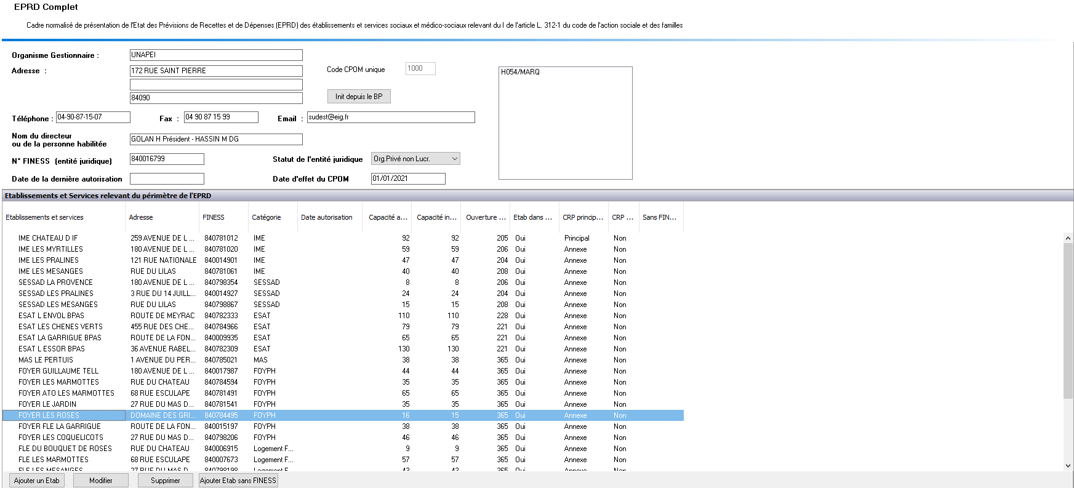Click the Etab dans column header

coord(534,217)
